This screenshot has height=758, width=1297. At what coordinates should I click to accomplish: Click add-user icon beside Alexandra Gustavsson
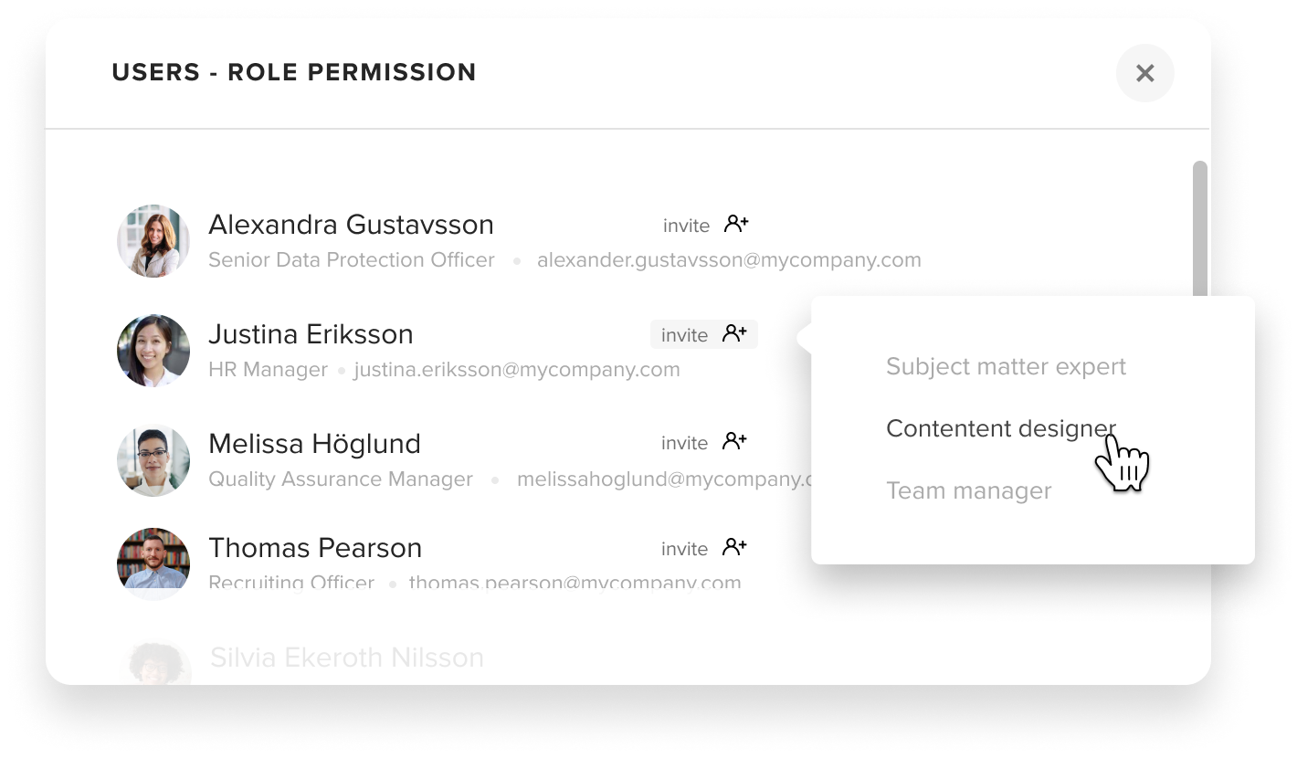tap(736, 224)
